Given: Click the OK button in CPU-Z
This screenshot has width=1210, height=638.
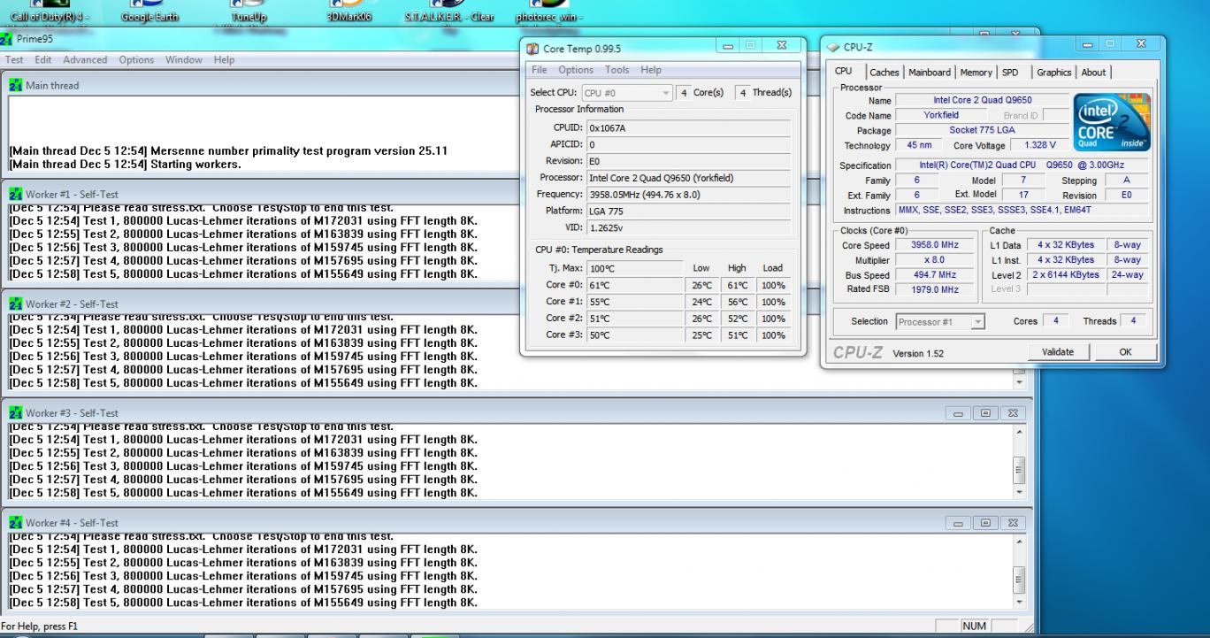Looking at the screenshot, I should (1125, 352).
